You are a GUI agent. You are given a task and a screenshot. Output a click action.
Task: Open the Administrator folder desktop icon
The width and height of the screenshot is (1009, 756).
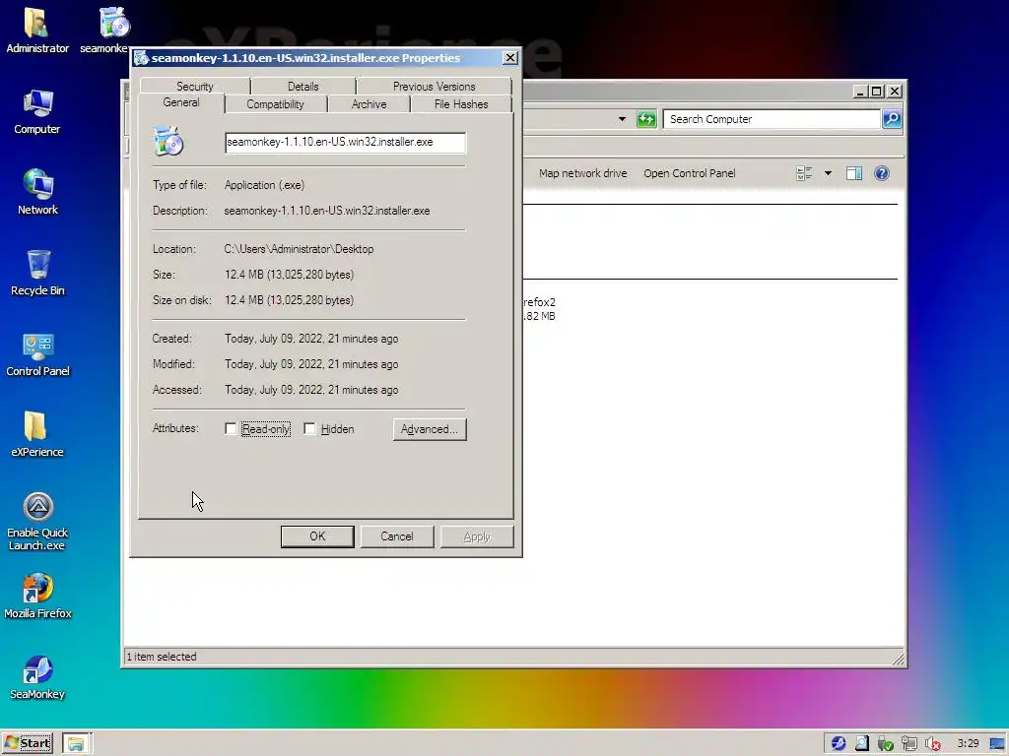37,31
